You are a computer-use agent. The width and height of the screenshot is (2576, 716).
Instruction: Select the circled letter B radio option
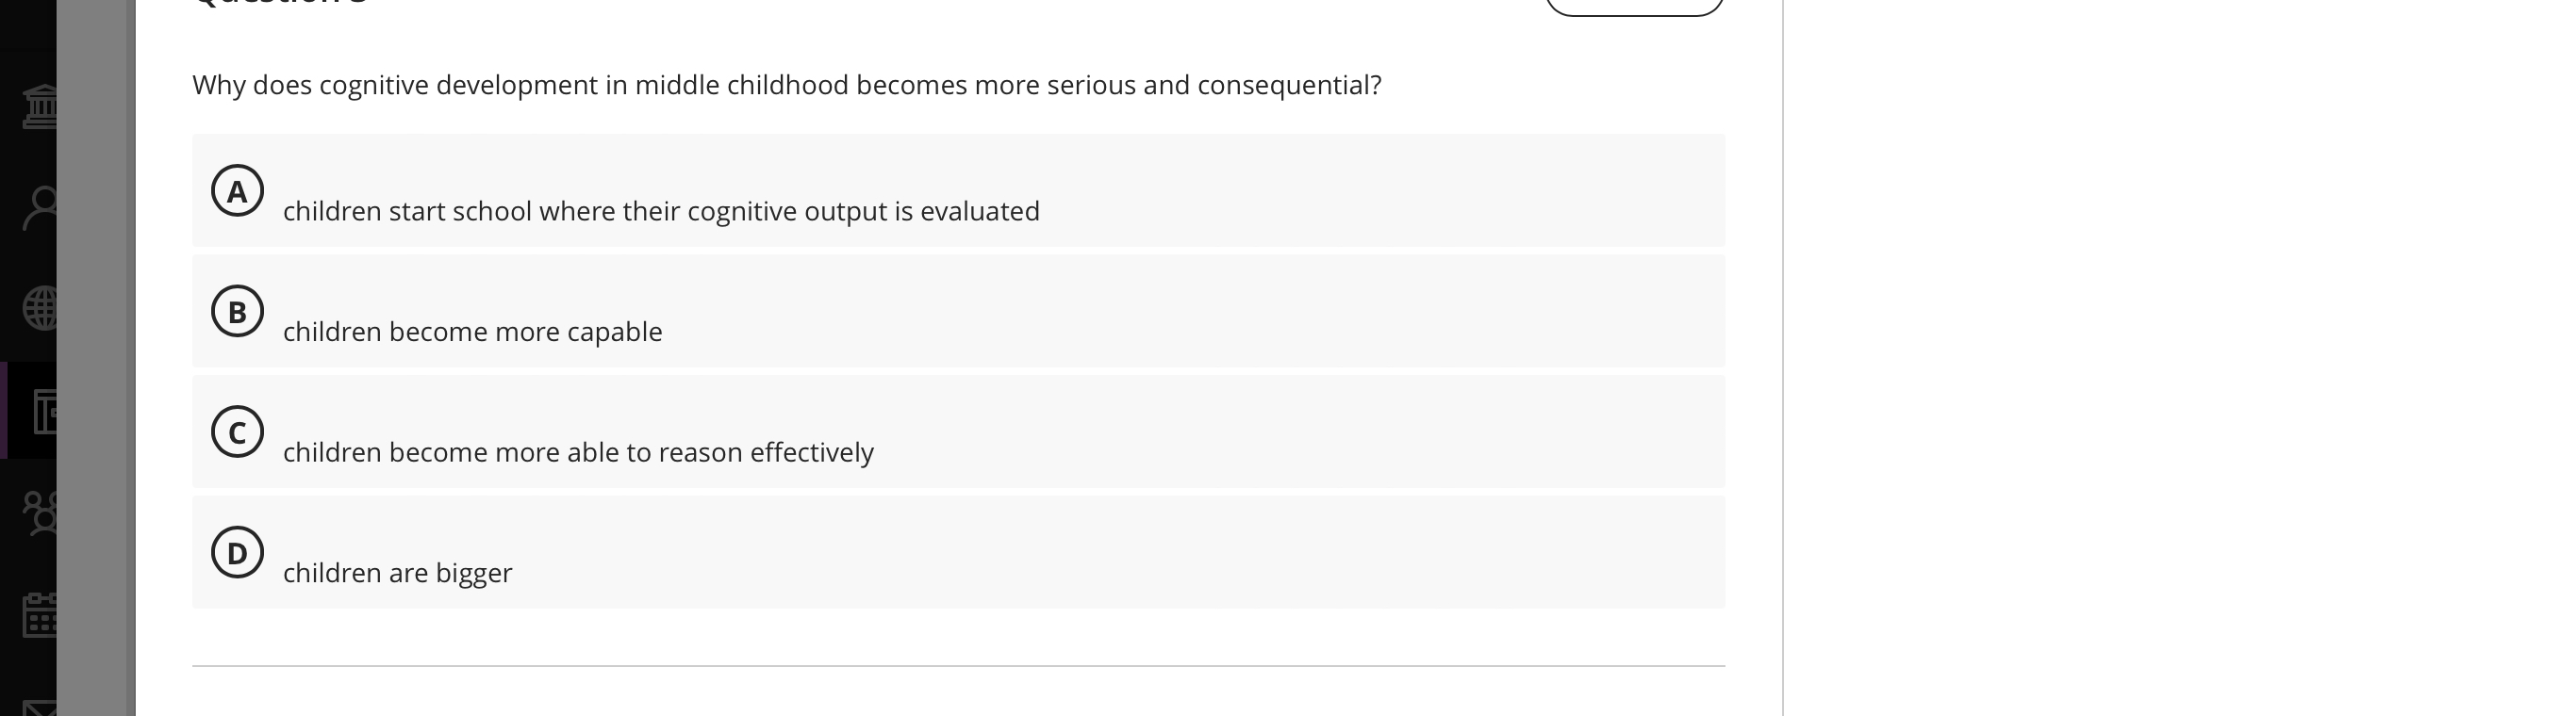point(237,312)
